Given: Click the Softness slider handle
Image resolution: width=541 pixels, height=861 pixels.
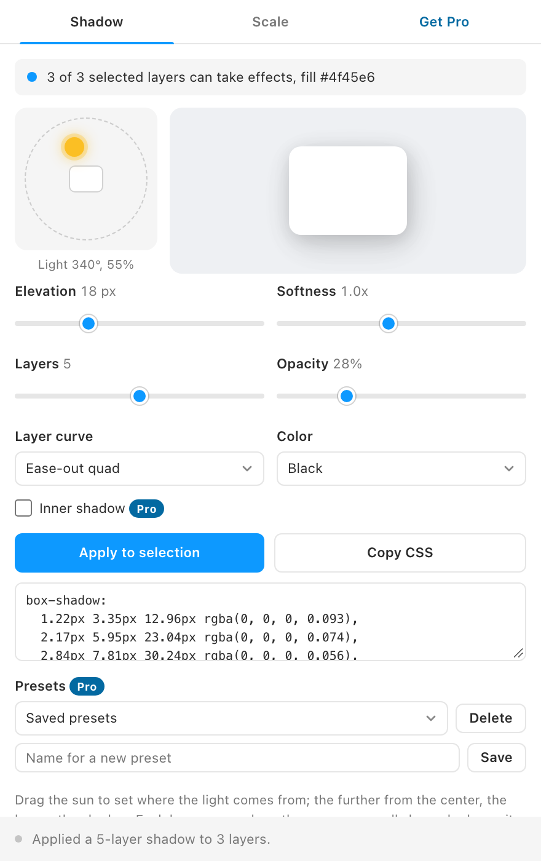Looking at the screenshot, I should click(389, 323).
